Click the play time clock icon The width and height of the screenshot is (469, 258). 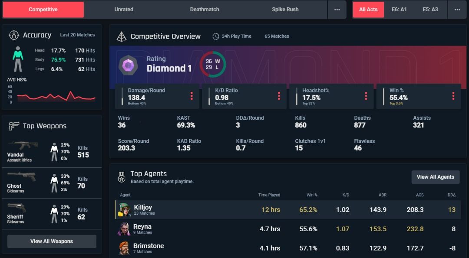point(216,36)
